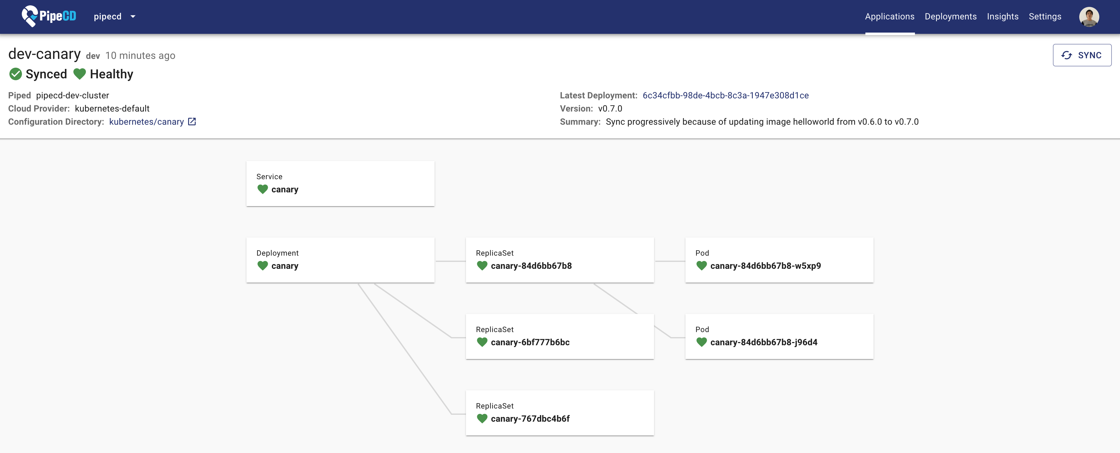
Task: Select the ReplicaSet canary-6bf777b6bc card
Action: click(x=560, y=336)
